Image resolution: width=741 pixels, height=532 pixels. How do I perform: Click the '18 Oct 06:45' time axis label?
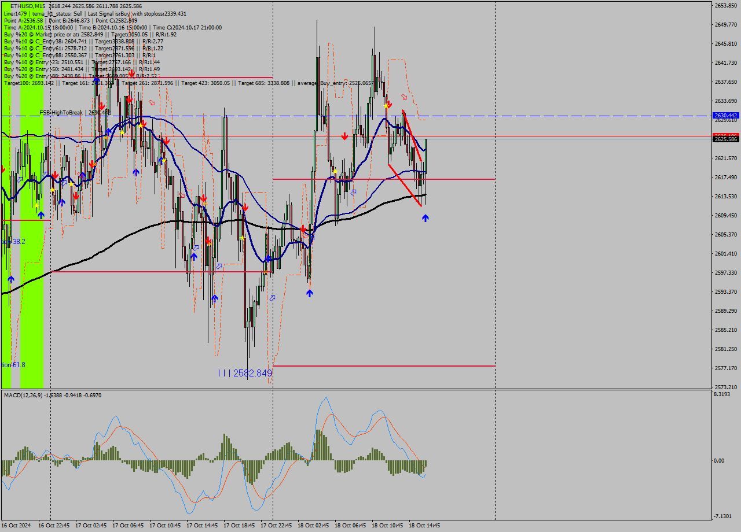tap(350, 526)
